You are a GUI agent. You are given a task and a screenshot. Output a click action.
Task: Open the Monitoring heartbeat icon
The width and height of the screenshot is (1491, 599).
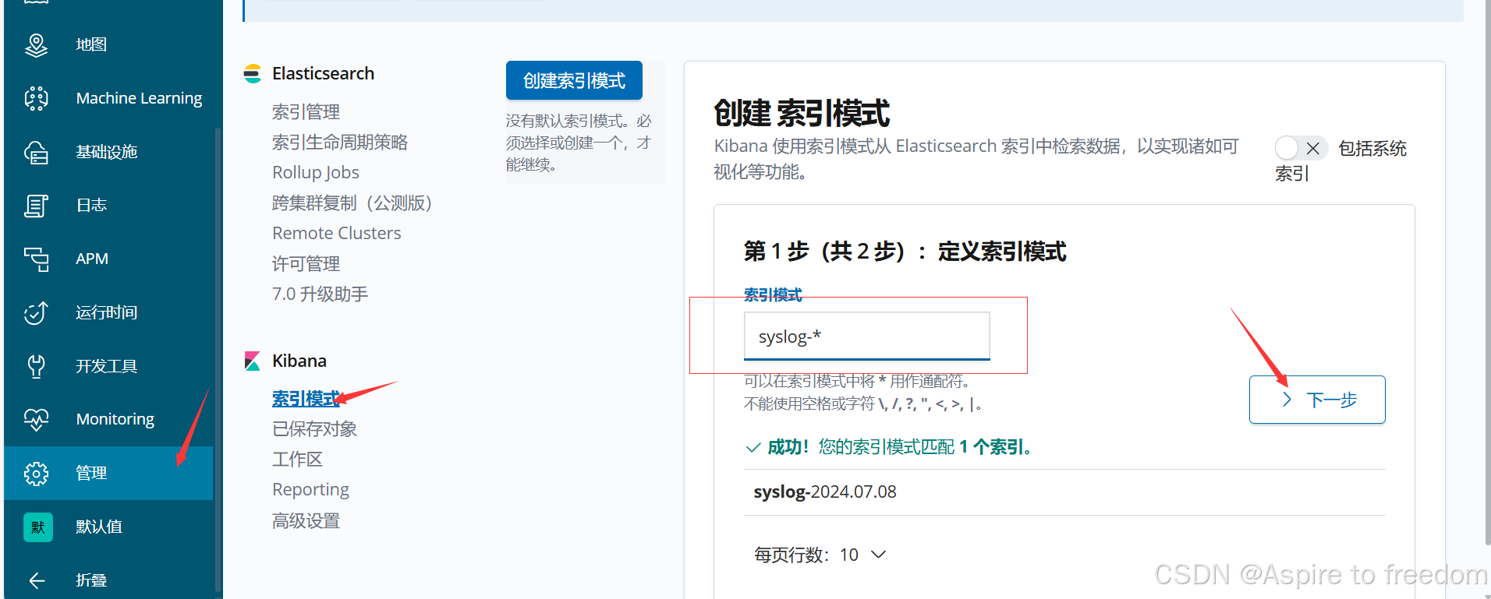click(36, 419)
